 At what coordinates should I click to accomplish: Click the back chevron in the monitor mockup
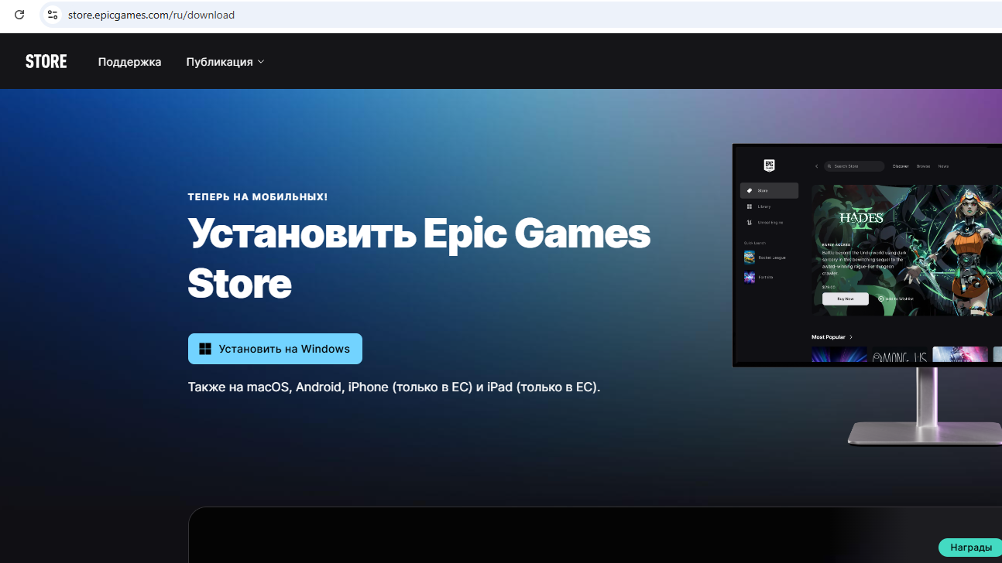(x=816, y=166)
